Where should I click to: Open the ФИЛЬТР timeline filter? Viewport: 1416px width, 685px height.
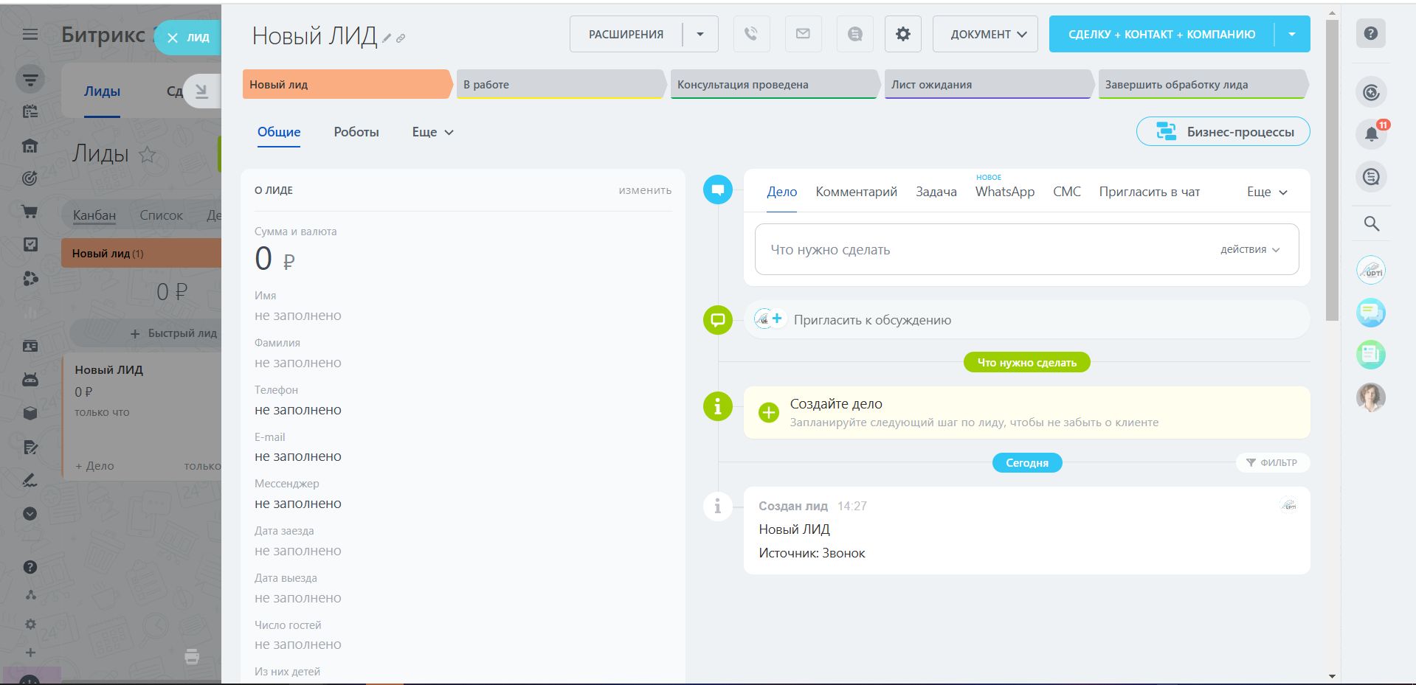pyautogui.click(x=1272, y=462)
